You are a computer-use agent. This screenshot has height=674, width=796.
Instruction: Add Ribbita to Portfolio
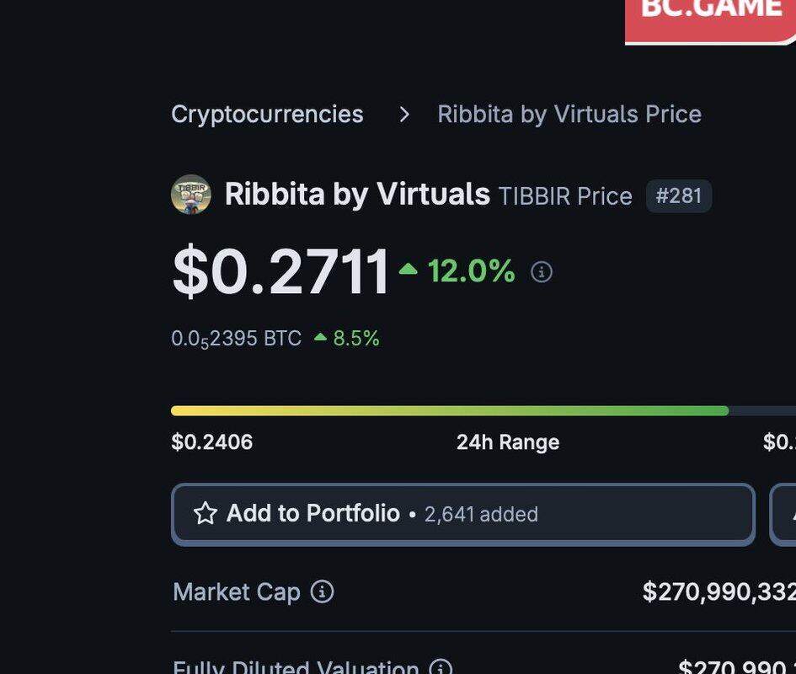[x=463, y=514]
